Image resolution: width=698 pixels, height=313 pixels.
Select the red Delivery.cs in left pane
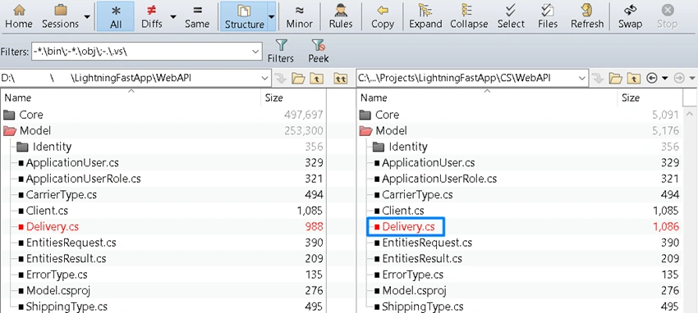tap(52, 227)
